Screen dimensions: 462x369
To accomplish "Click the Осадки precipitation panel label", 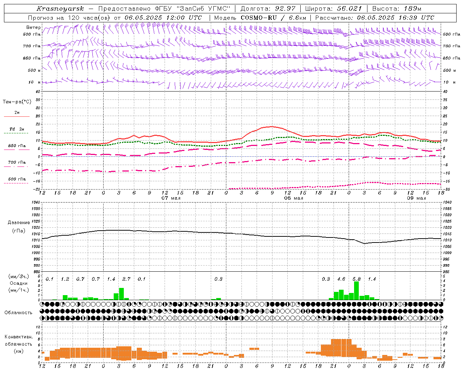I will click(19, 283).
